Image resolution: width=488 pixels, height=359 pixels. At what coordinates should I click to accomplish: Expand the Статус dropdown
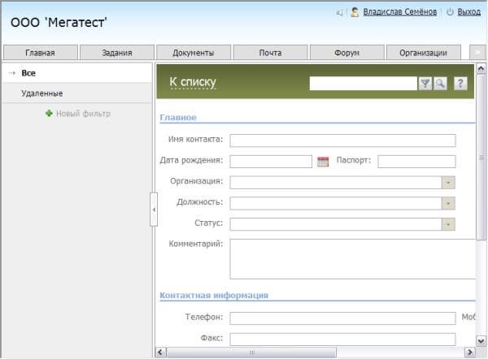(448, 224)
